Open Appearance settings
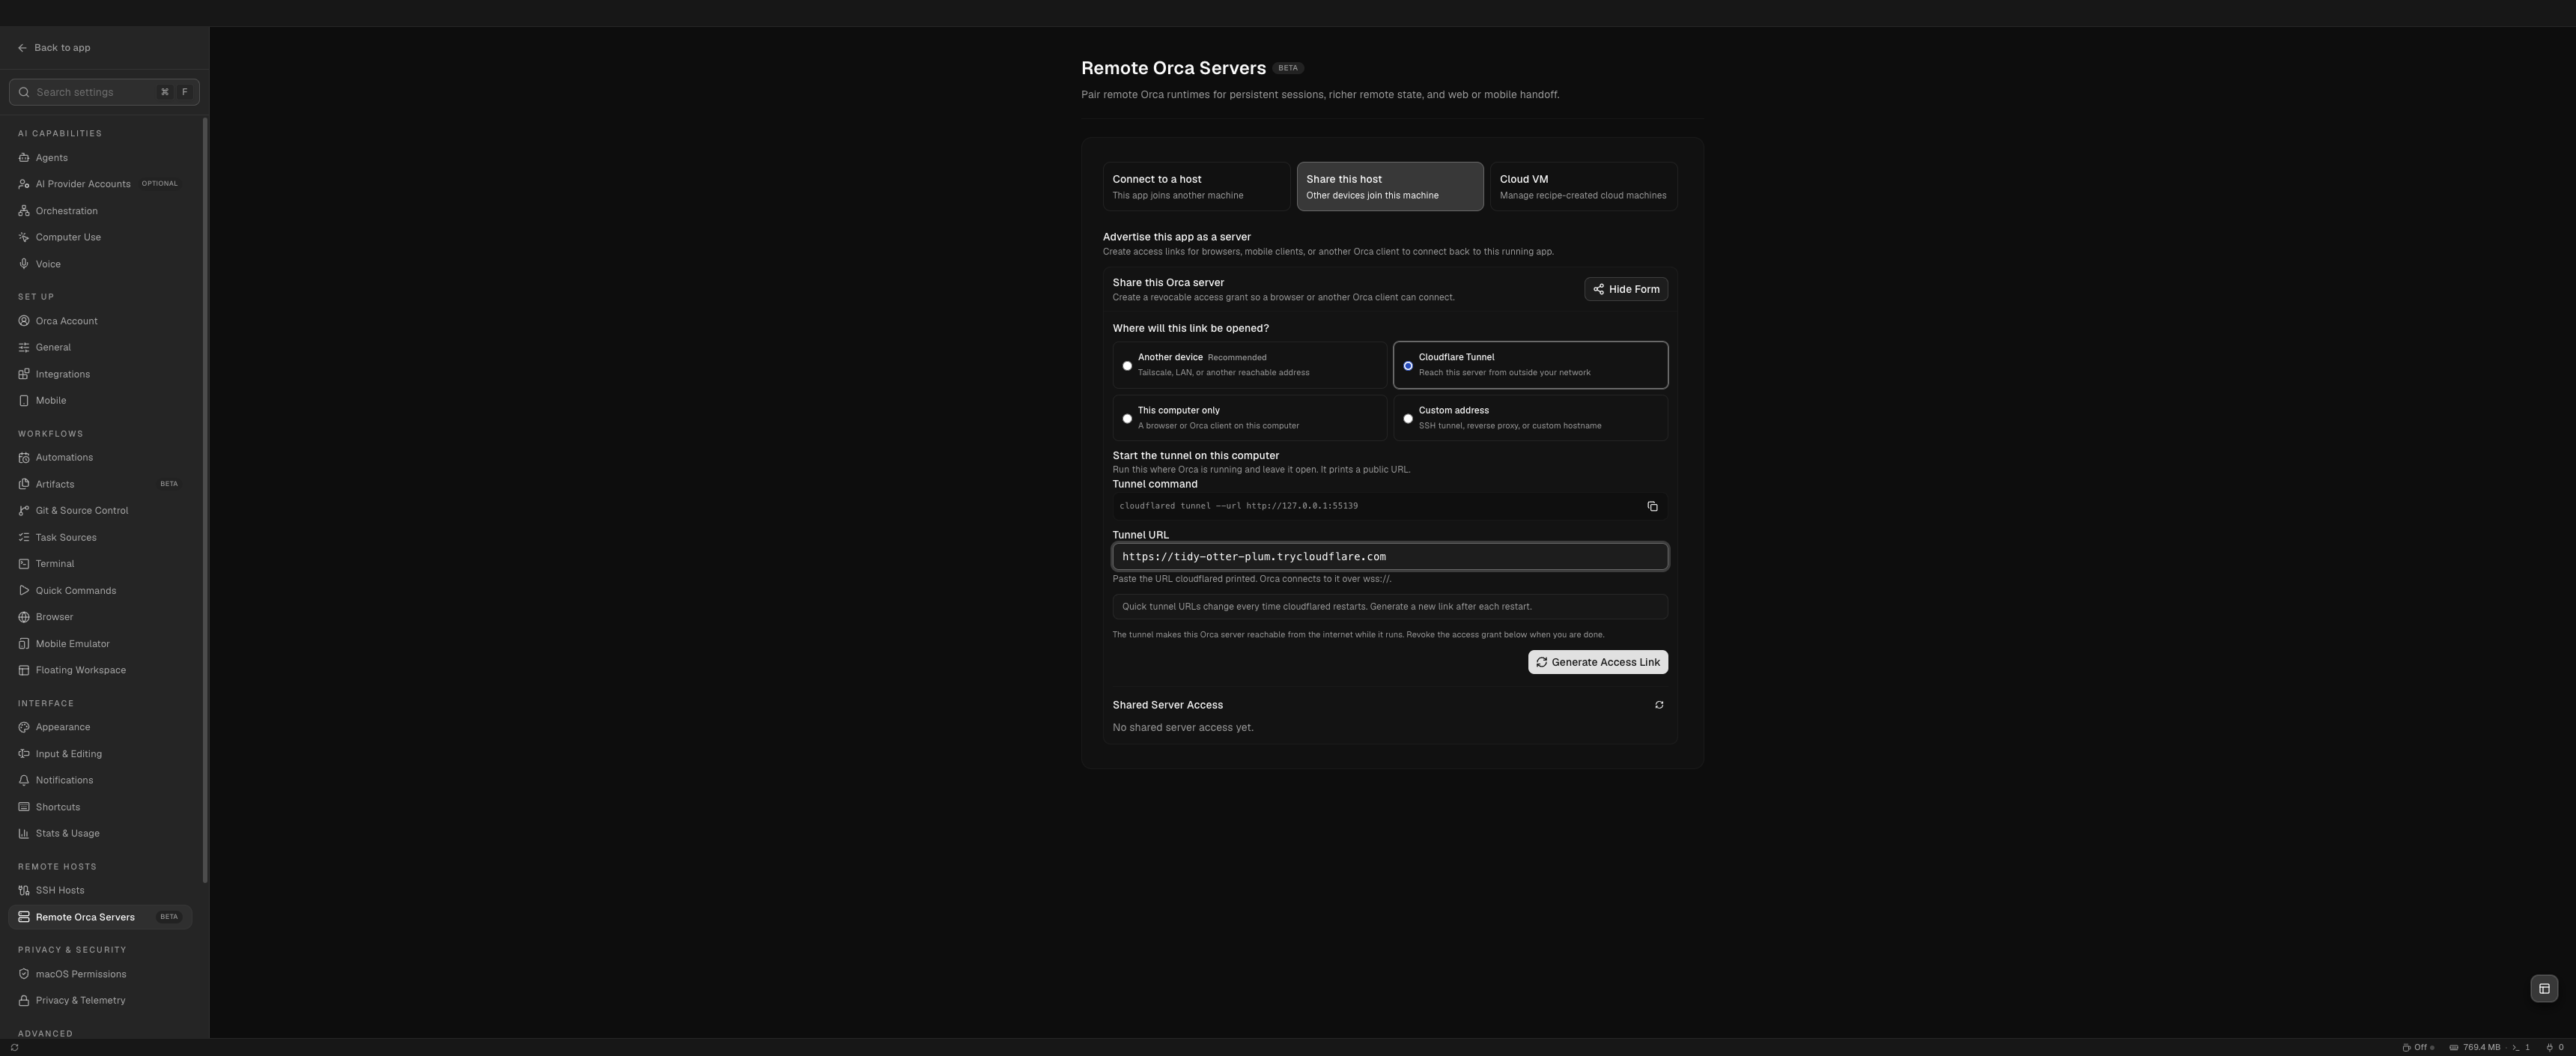2576x1056 pixels. pos(100,727)
